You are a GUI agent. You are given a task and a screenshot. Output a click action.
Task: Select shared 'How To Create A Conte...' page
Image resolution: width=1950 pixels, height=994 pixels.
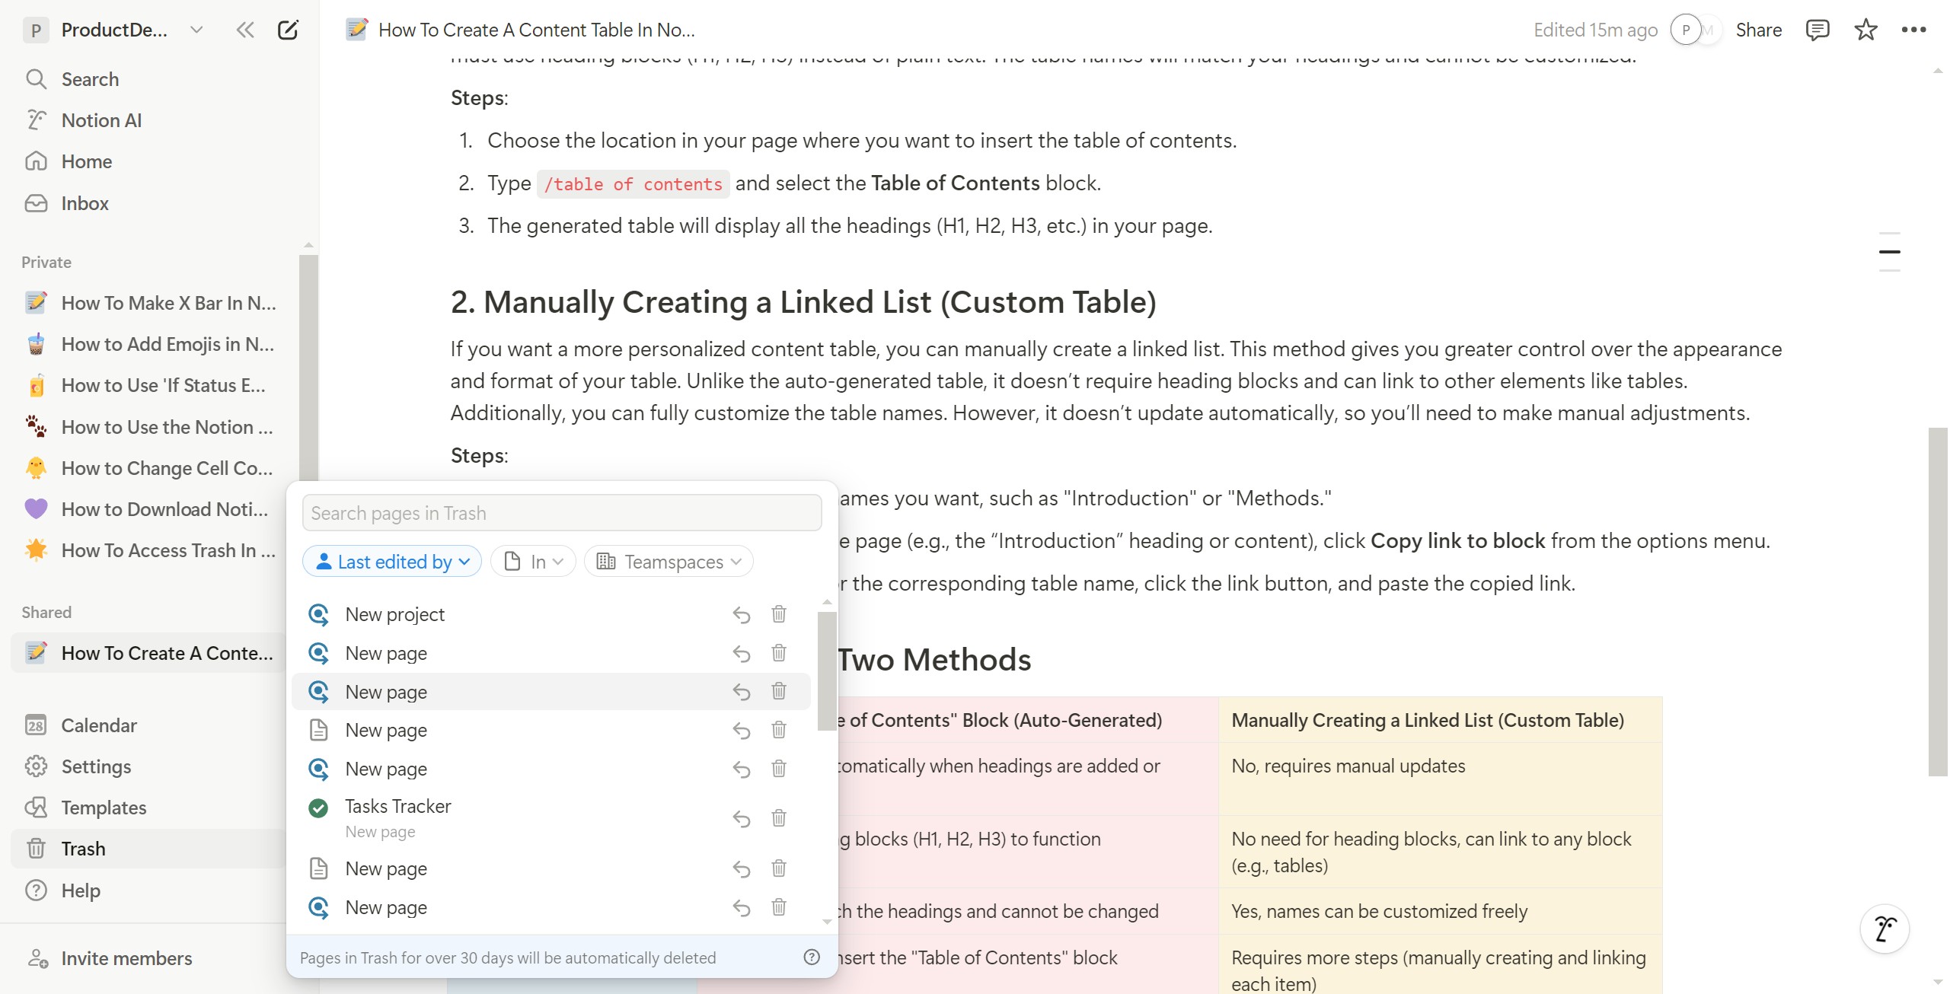point(148,653)
